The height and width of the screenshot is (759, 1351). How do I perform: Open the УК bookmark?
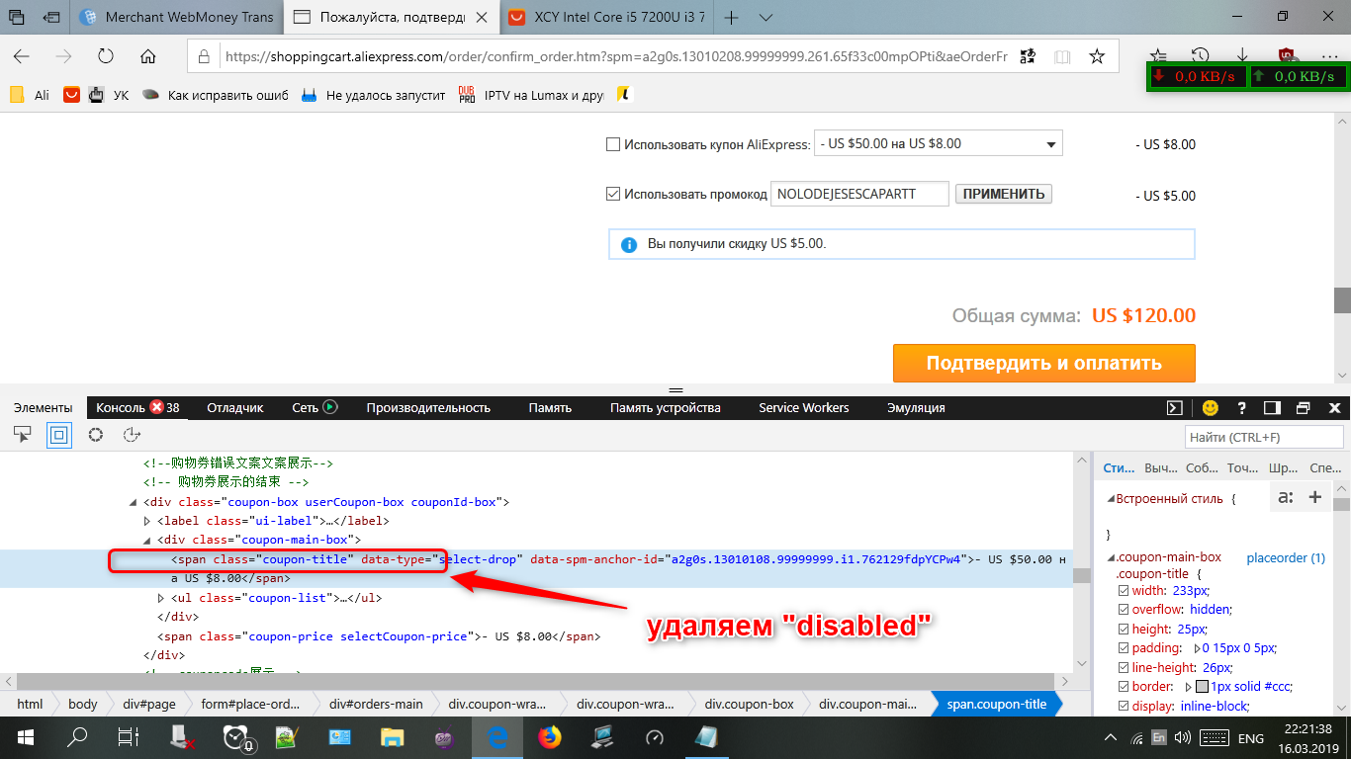coord(109,95)
